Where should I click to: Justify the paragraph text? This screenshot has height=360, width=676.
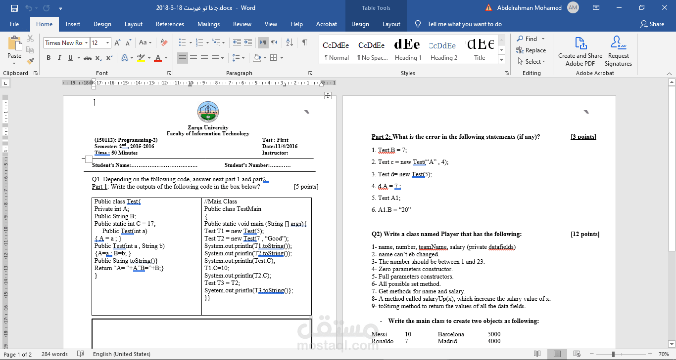click(215, 58)
